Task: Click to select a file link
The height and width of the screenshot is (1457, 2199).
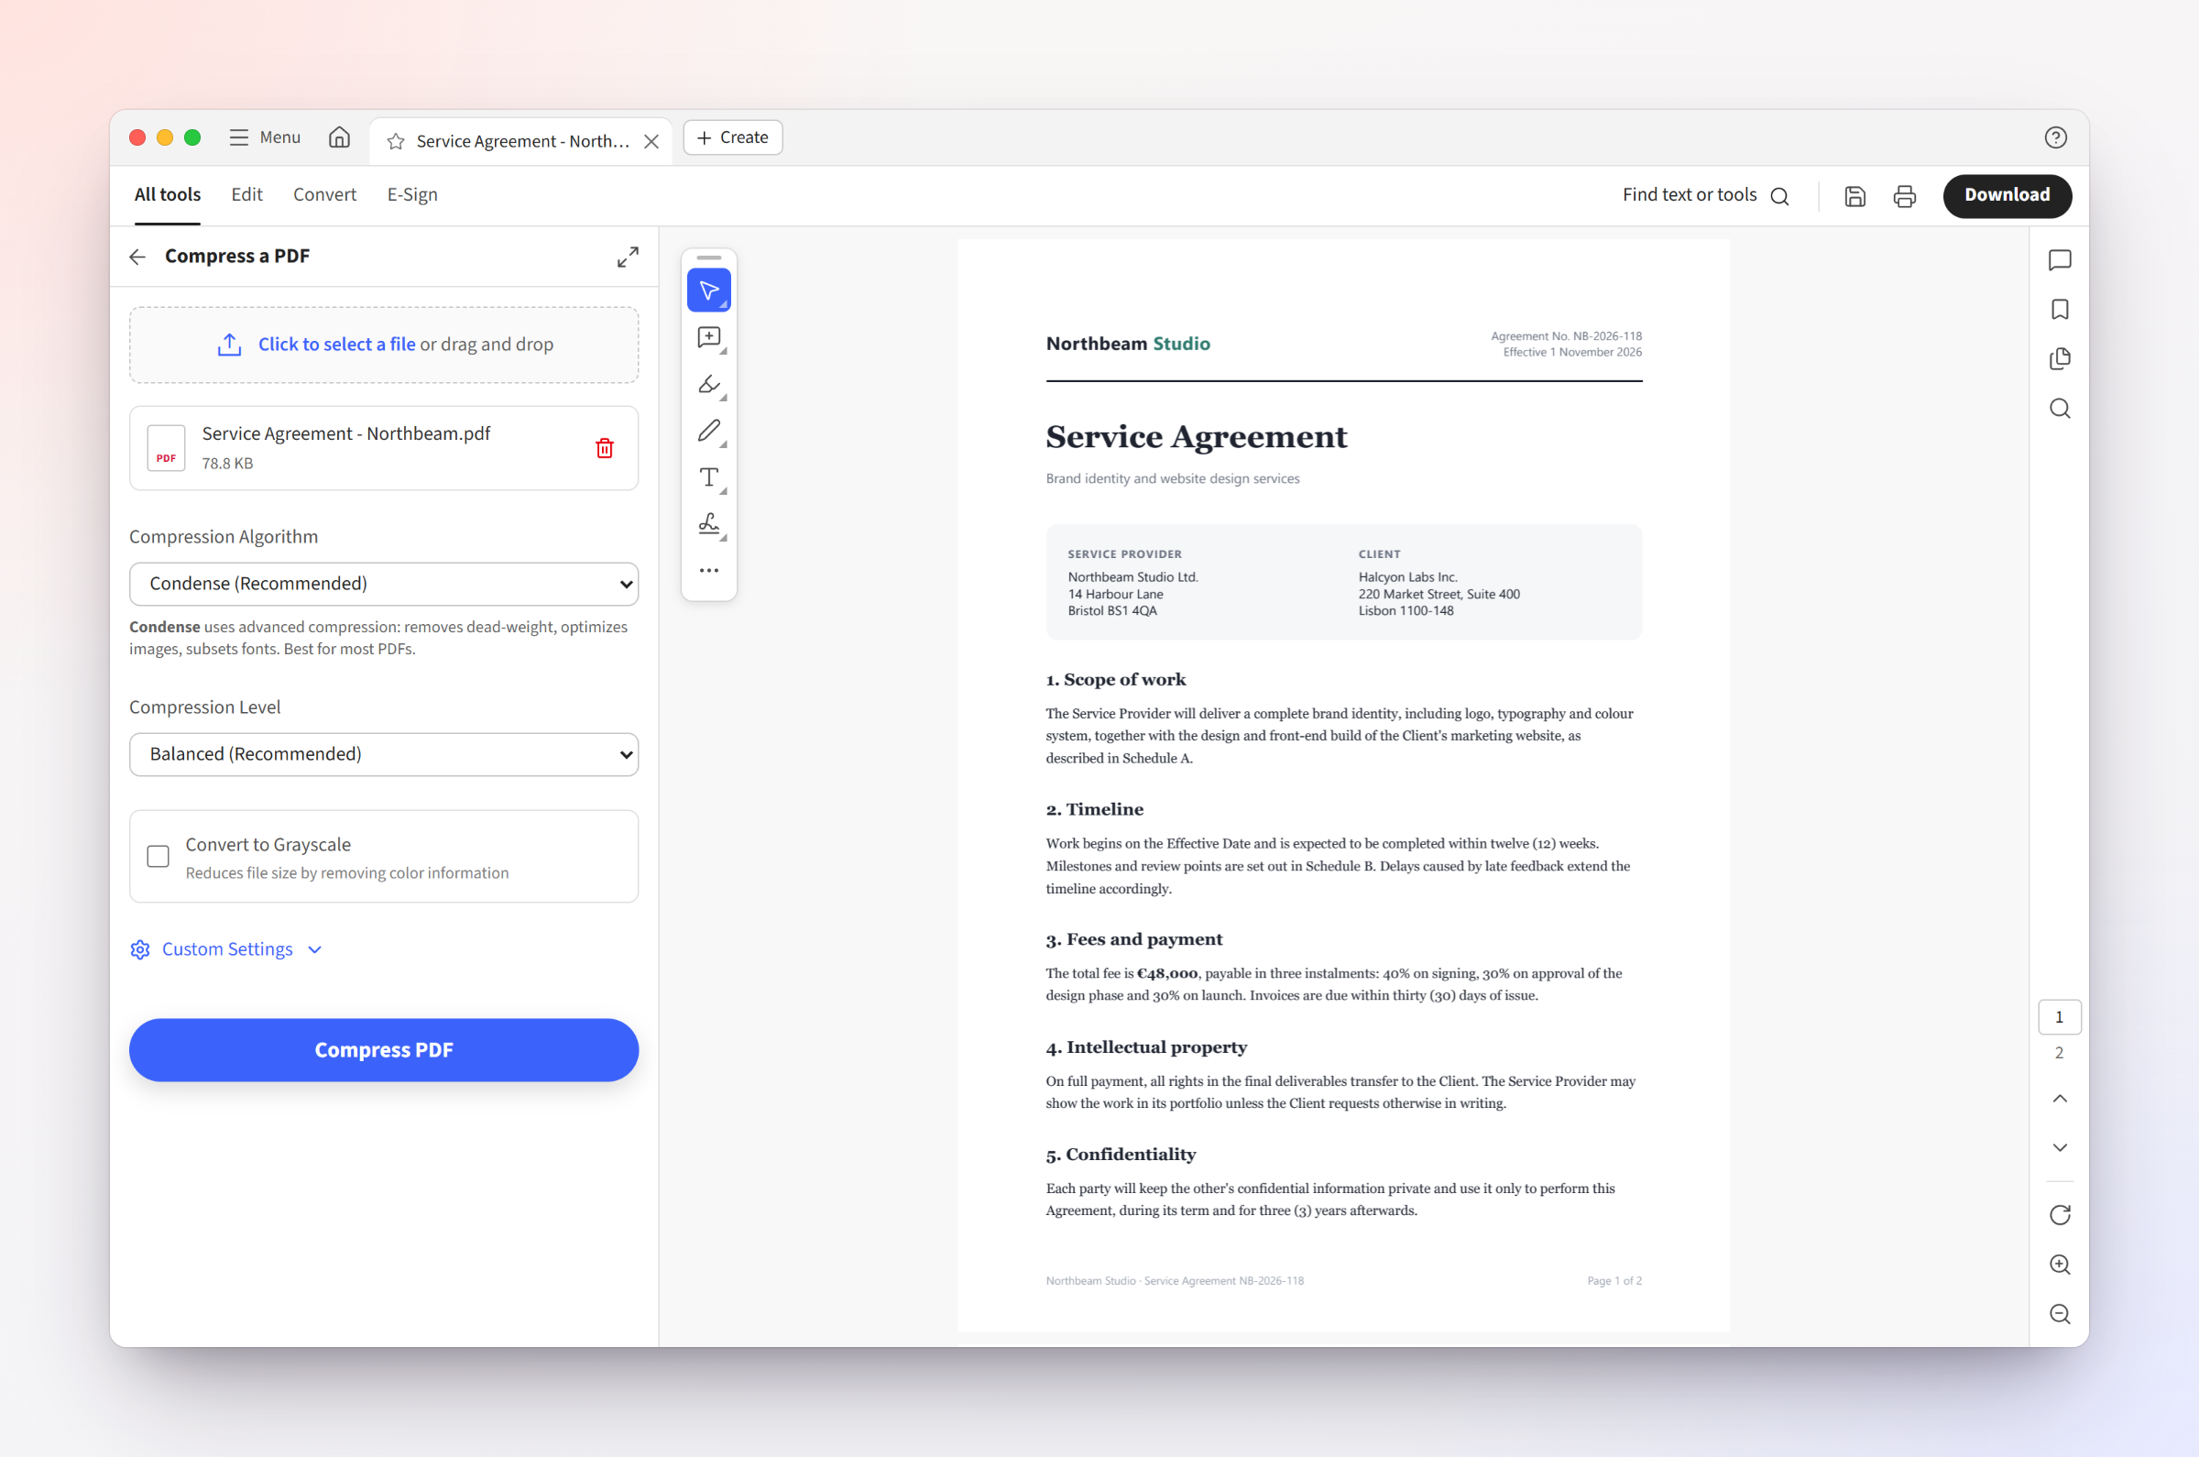Action: tap(336, 345)
